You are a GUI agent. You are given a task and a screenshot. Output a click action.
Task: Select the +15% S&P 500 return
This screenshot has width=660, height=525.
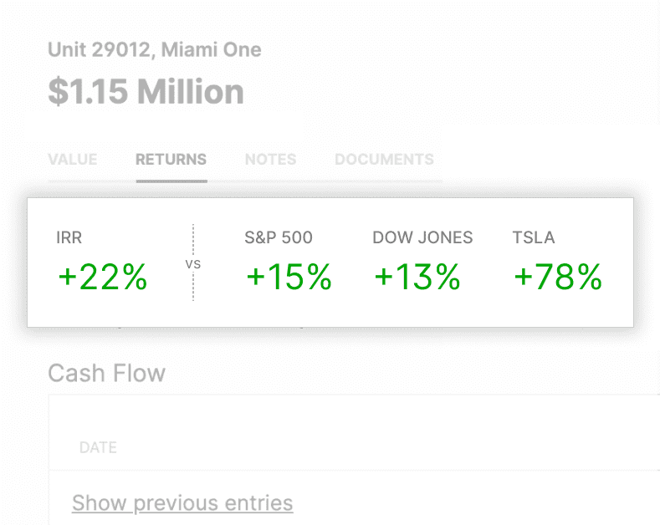tap(289, 277)
